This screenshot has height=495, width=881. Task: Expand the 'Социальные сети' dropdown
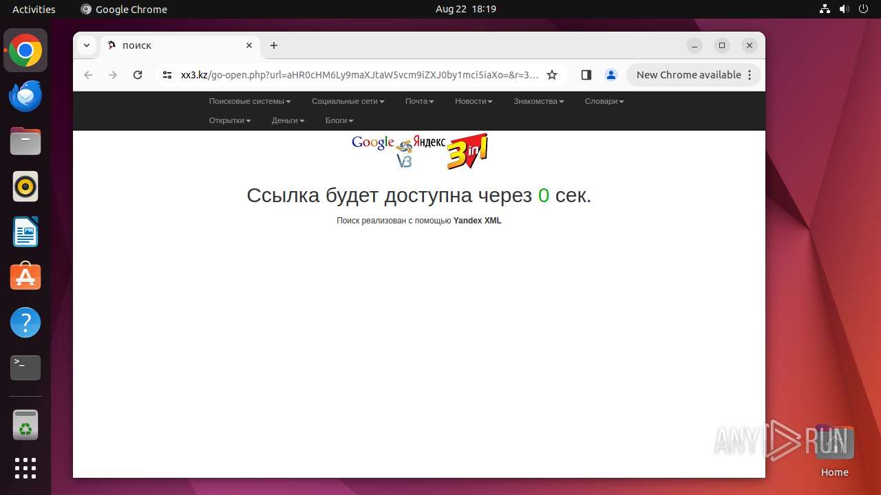click(348, 101)
